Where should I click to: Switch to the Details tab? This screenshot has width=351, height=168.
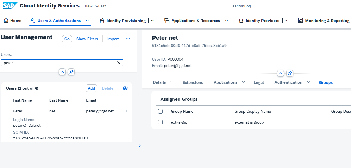point(159,82)
